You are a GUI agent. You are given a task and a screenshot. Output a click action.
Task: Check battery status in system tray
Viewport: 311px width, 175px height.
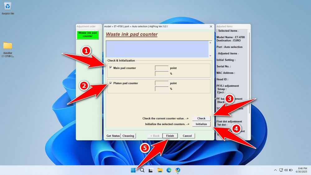(x=291, y=170)
